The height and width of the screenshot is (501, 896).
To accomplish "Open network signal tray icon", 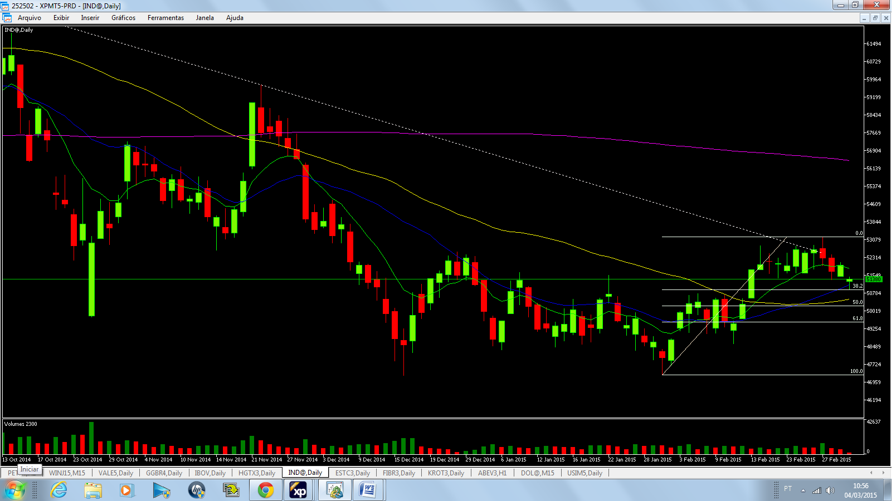I will [x=817, y=490].
